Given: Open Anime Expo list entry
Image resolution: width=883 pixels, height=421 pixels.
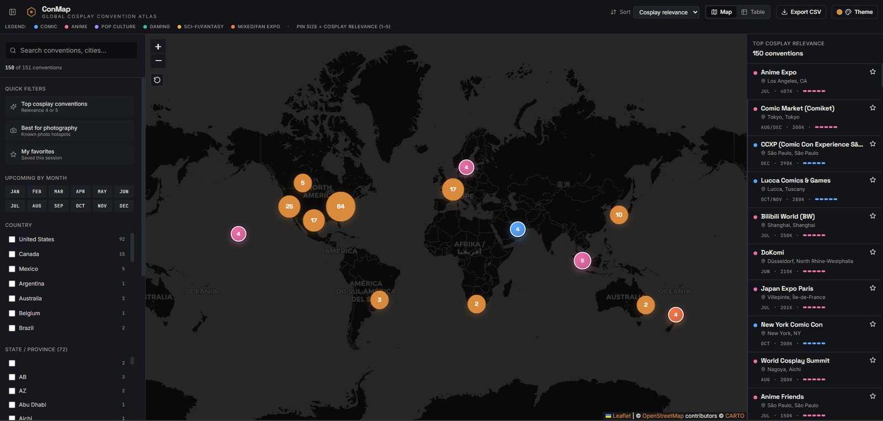Looking at the screenshot, I should pyautogui.click(x=815, y=81).
